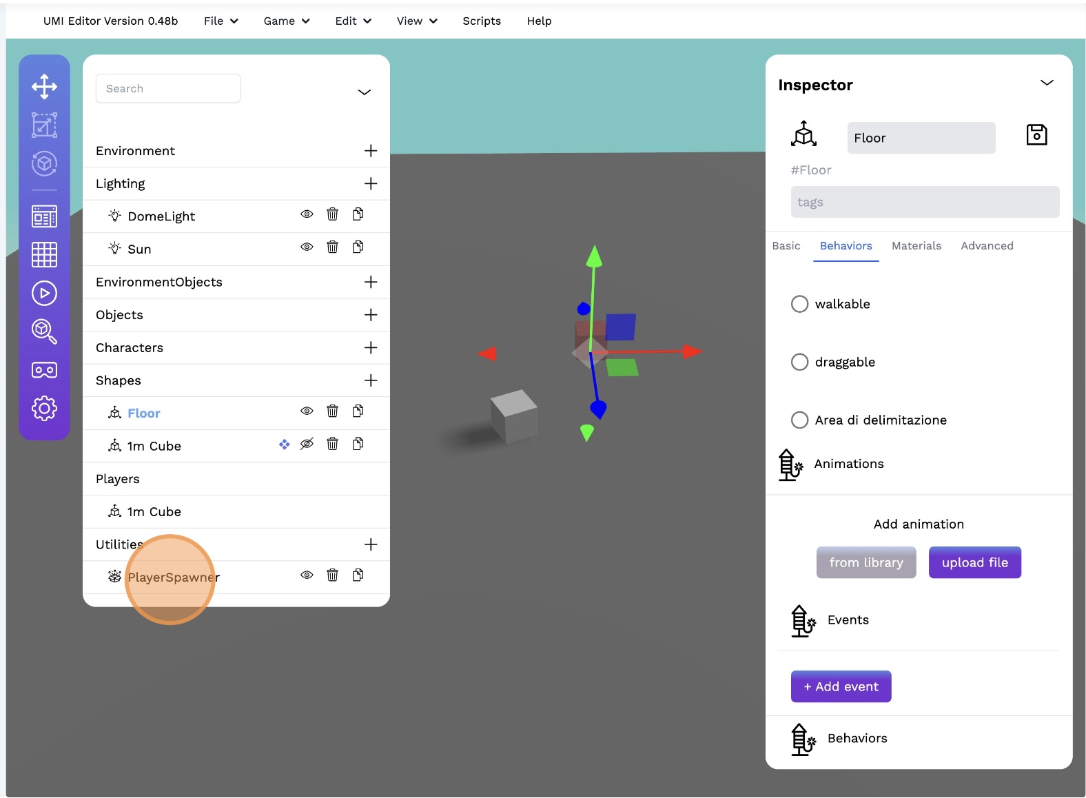Click the save icon beside the Floor name
1086x798 pixels.
(1036, 135)
